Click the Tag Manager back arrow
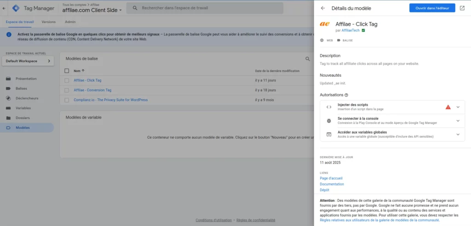Viewport: 471px width, 226px height. 4,8
